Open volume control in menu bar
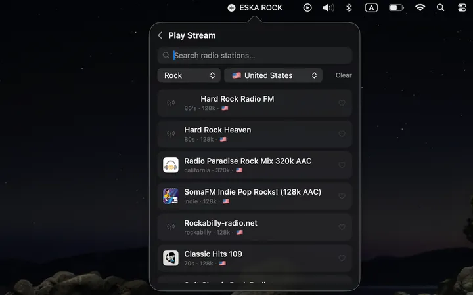Screen dimensions: 473x295 (328, 7)
